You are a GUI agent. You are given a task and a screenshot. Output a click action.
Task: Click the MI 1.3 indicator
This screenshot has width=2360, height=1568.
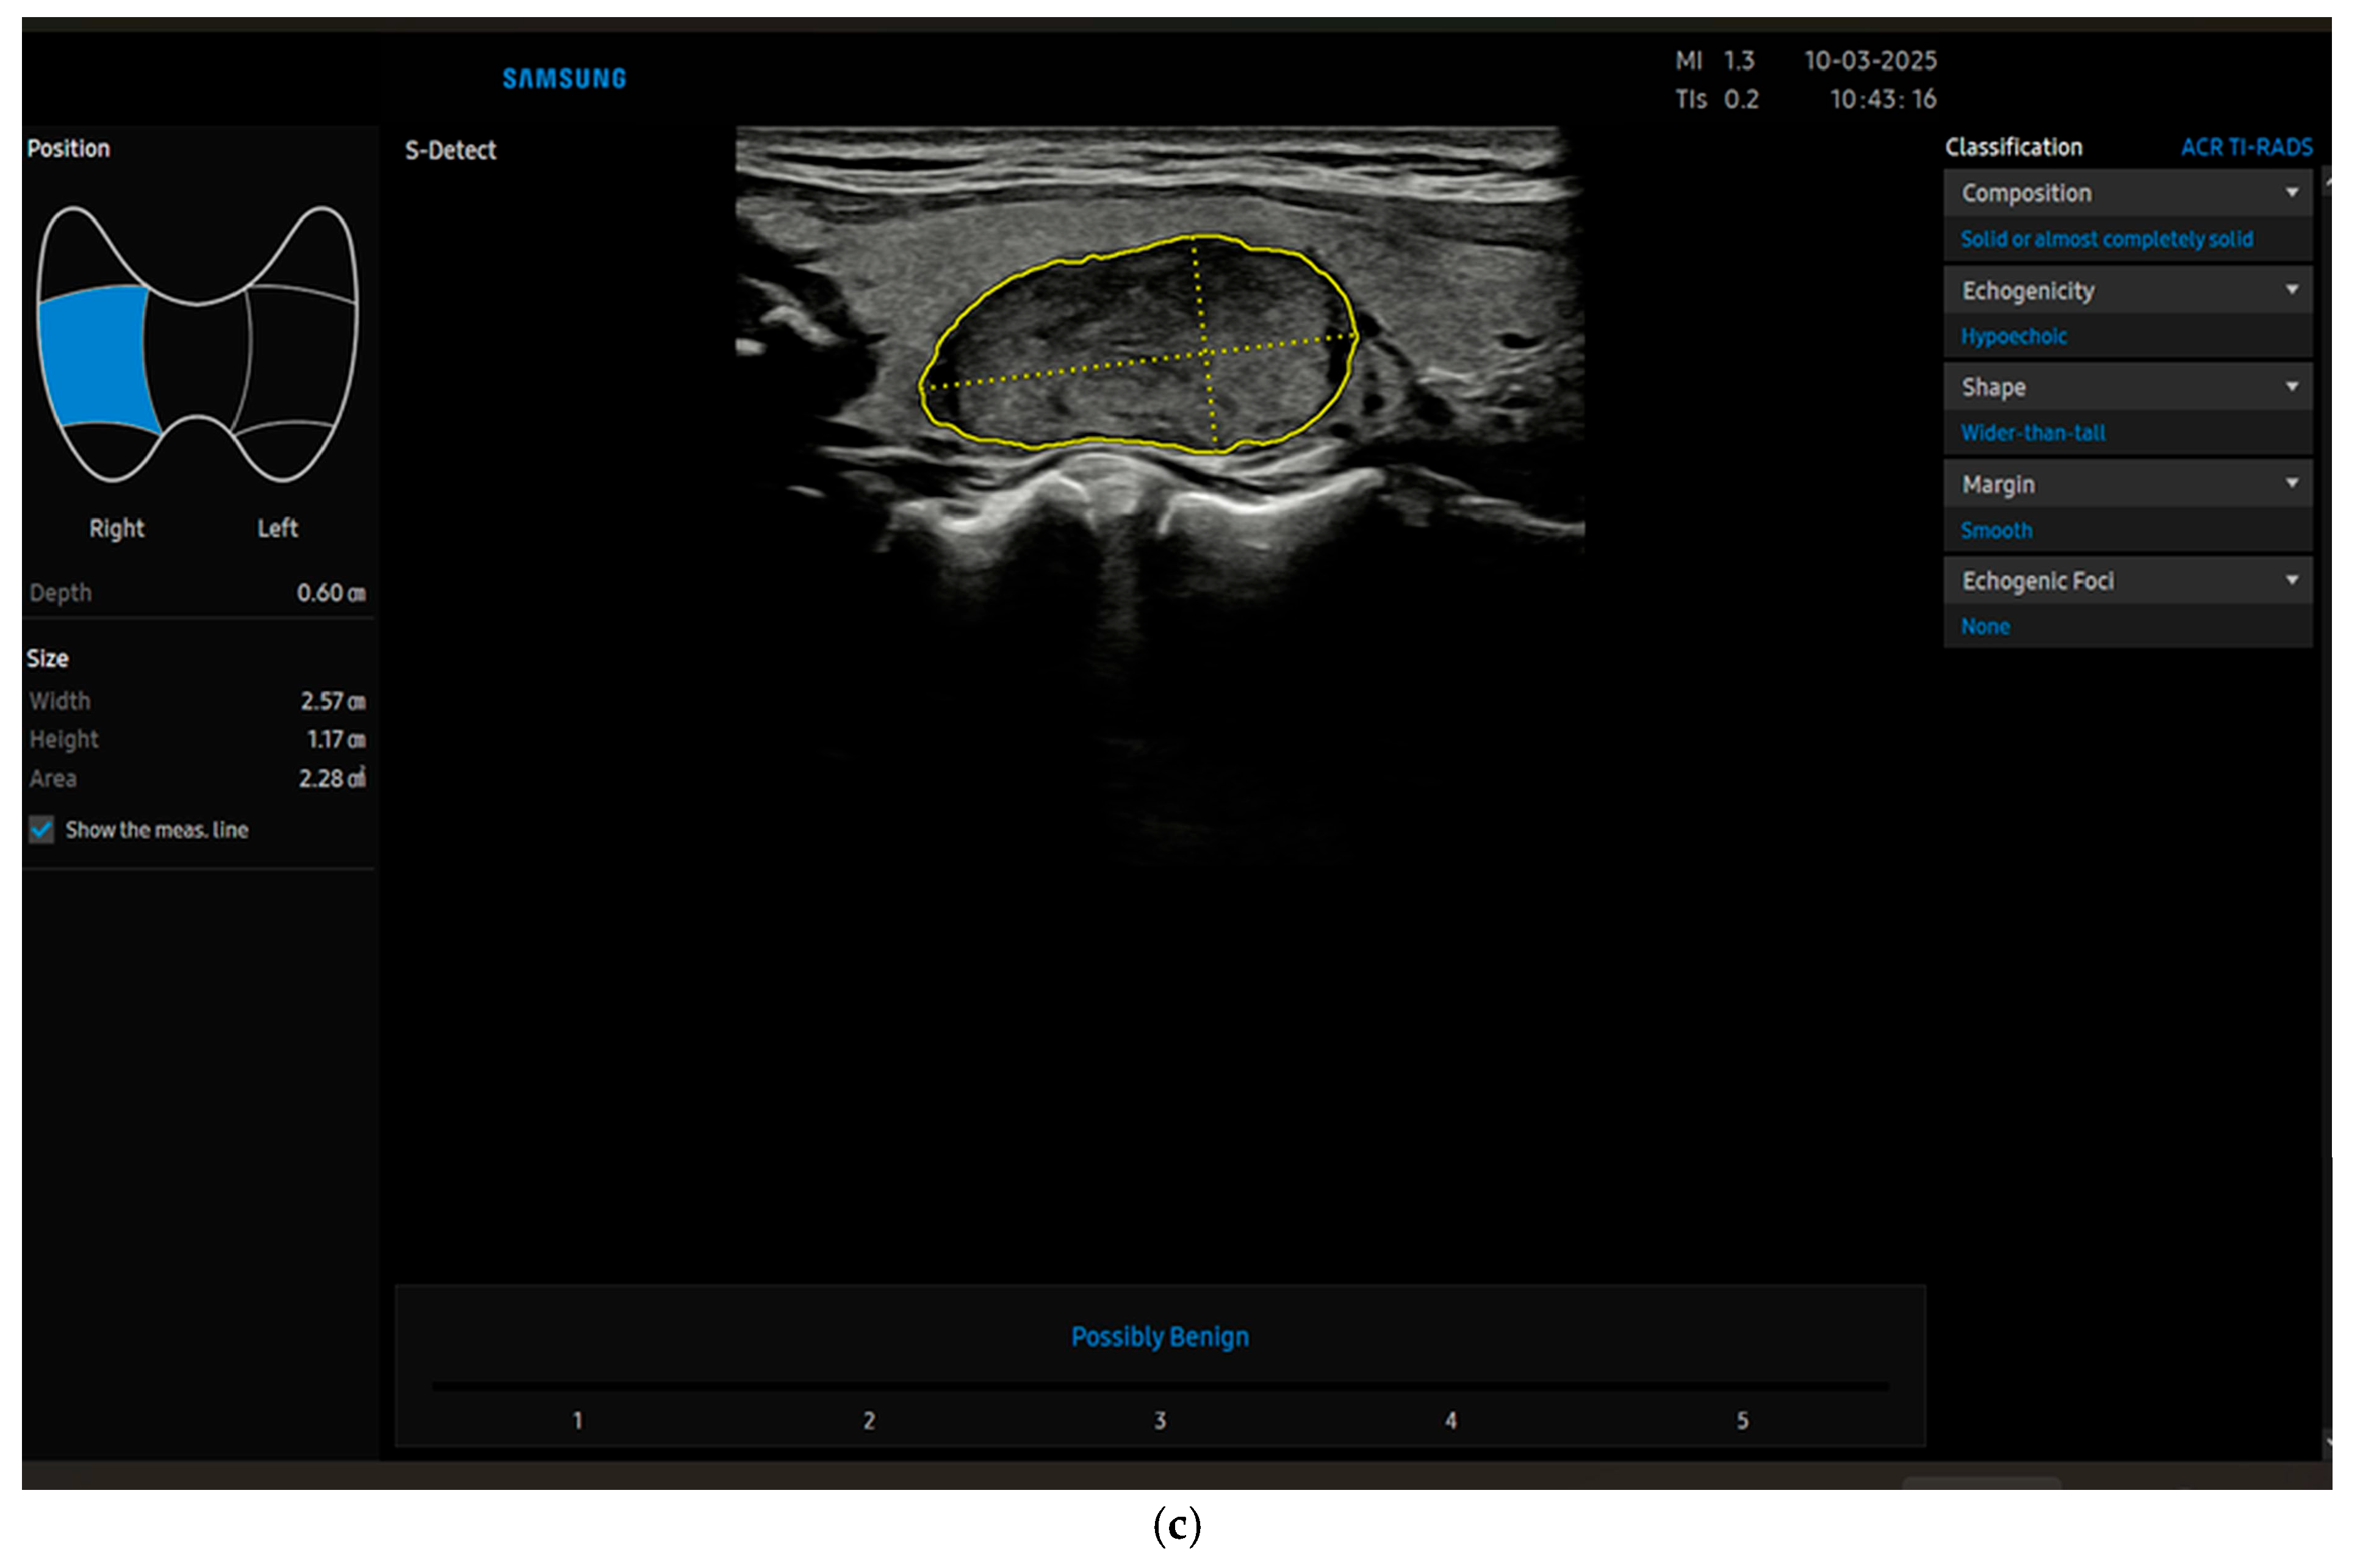pos(1714,60)
